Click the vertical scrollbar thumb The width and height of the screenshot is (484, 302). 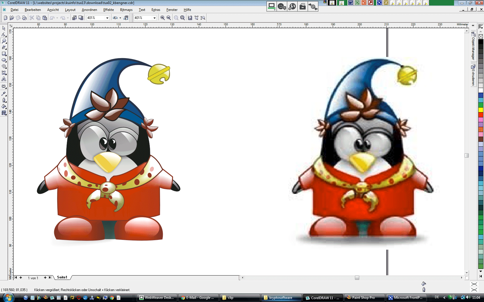pos(467,155)
